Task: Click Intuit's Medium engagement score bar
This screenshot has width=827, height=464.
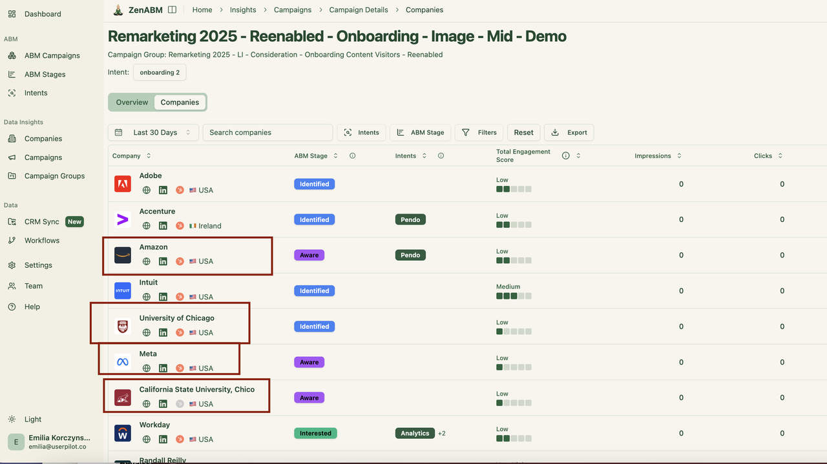Action: tap(514, 296)
